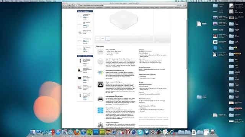
Task: Open Skype from the dock
Action: click(140, 132)
